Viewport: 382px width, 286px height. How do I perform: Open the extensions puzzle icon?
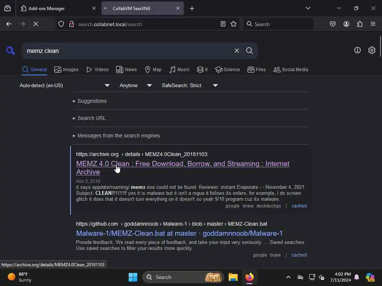360,24
